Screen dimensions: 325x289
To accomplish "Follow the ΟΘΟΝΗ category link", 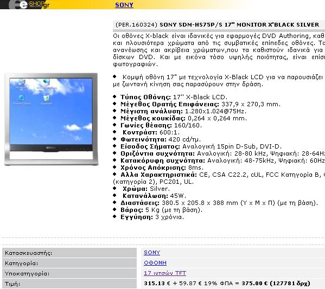I will [155, 262].
